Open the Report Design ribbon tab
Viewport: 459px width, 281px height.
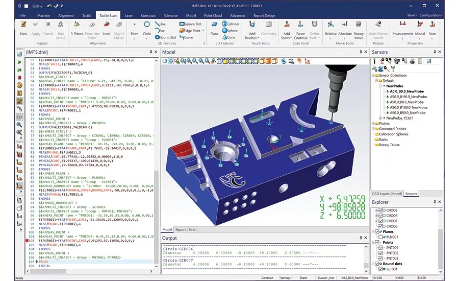pos(264,15)
